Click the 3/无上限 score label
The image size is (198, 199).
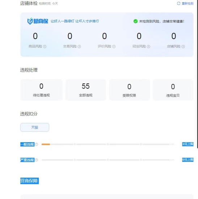tap(188, 144)
